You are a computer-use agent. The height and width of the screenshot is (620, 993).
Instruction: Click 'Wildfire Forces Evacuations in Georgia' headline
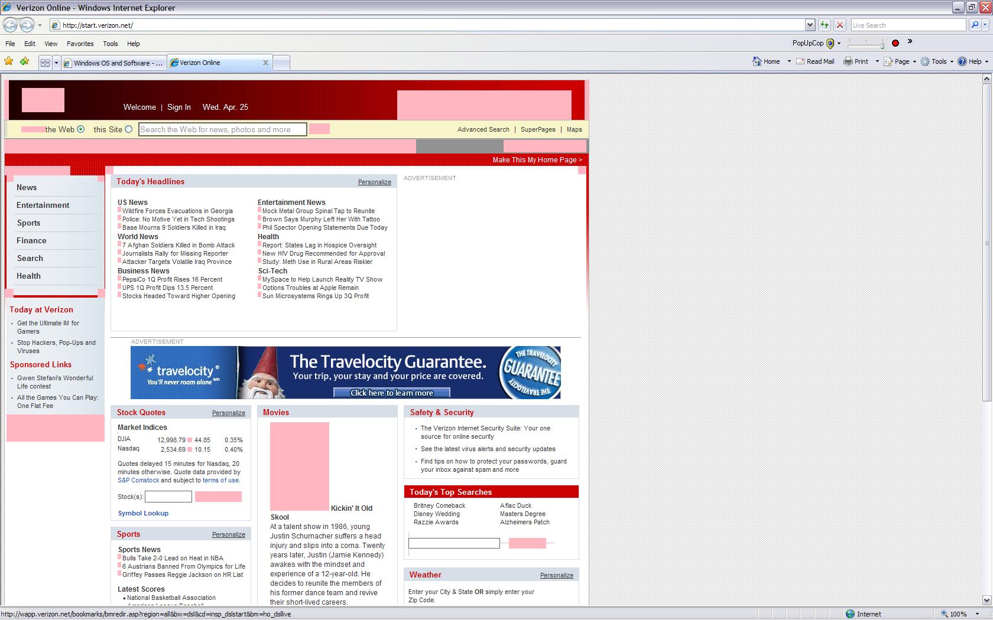click(177, 211)
